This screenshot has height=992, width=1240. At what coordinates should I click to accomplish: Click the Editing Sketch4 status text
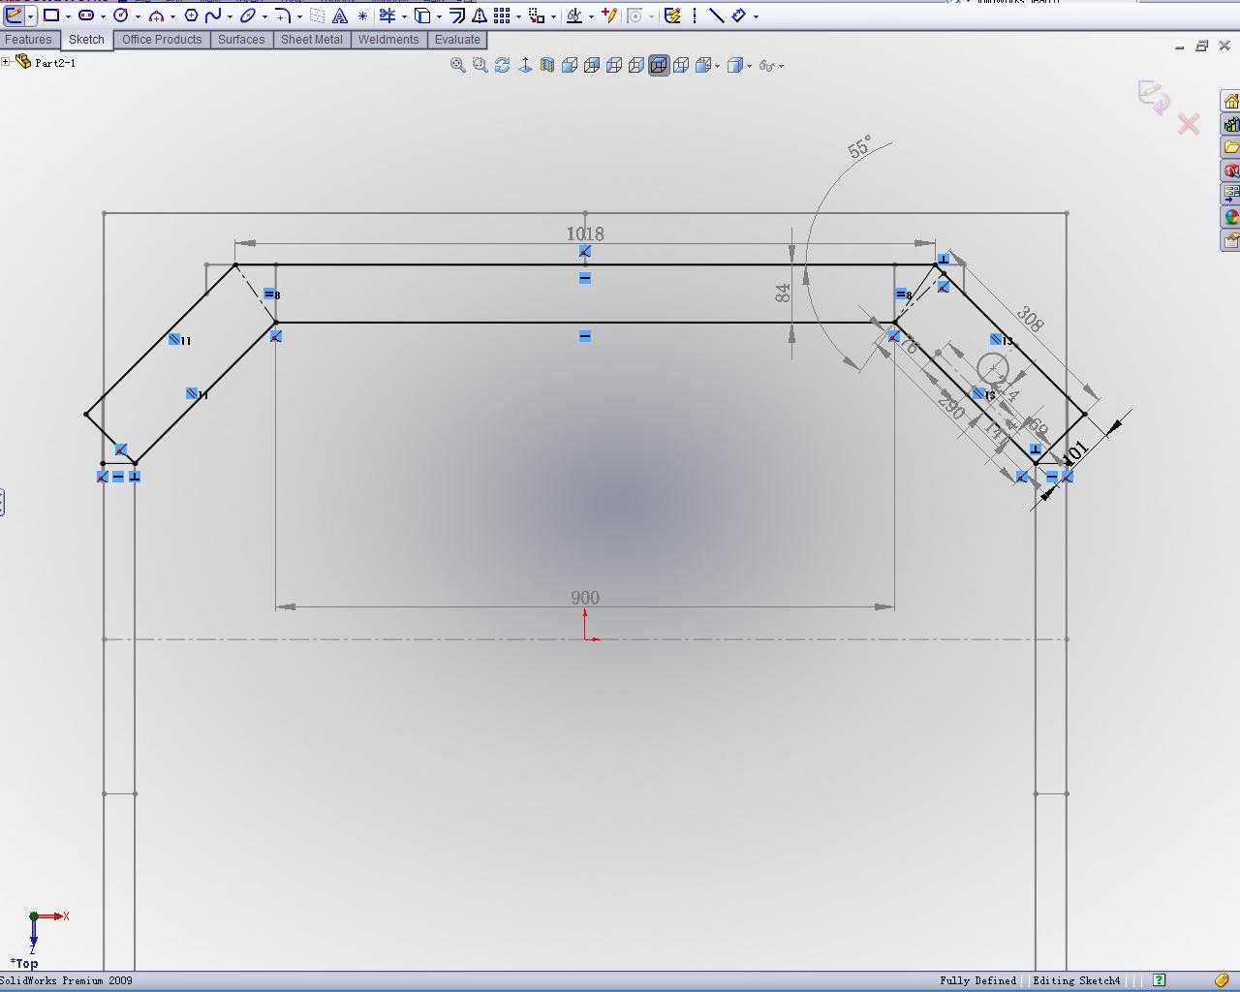click(x=1076, y=980)
